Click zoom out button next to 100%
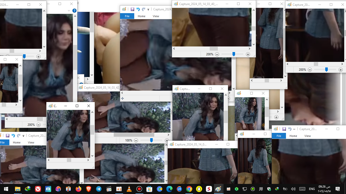 coord(136,140)
